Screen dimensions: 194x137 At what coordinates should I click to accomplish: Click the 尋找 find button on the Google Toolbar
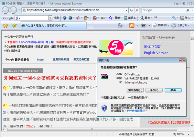pyautogui.click(x=146, y=18)
